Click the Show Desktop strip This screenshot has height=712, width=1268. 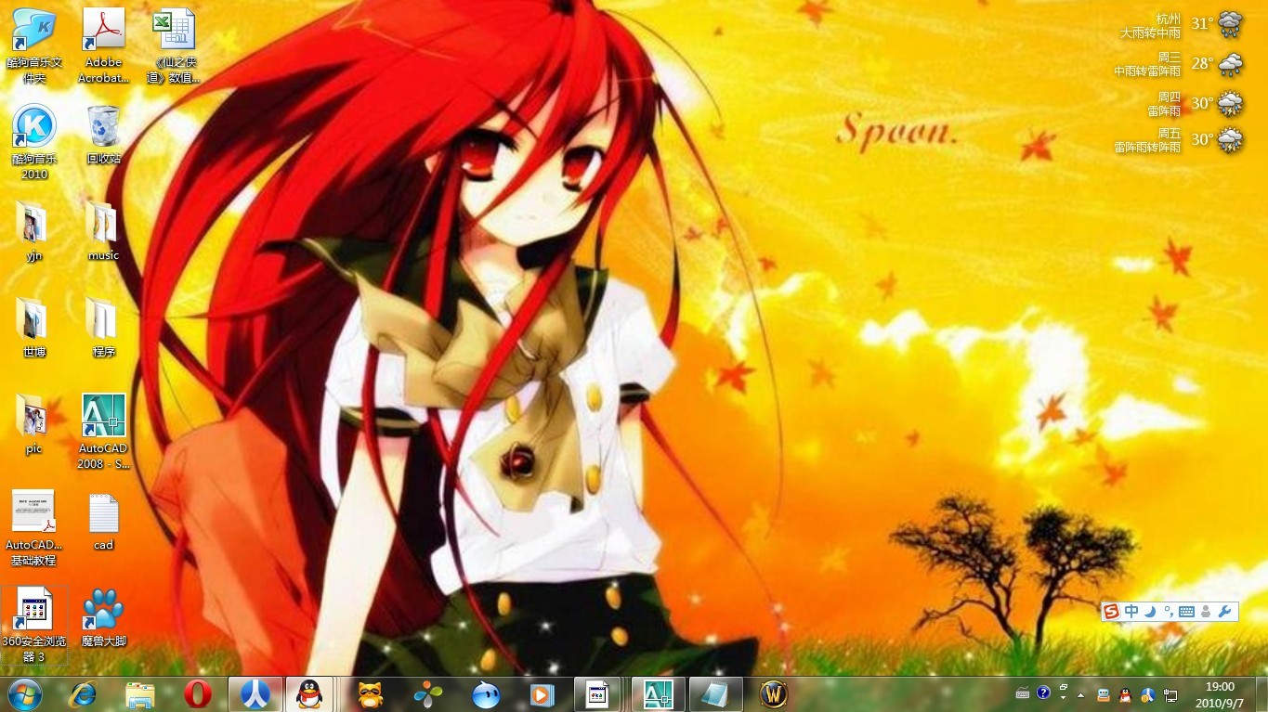click(x=1261, y=693)
